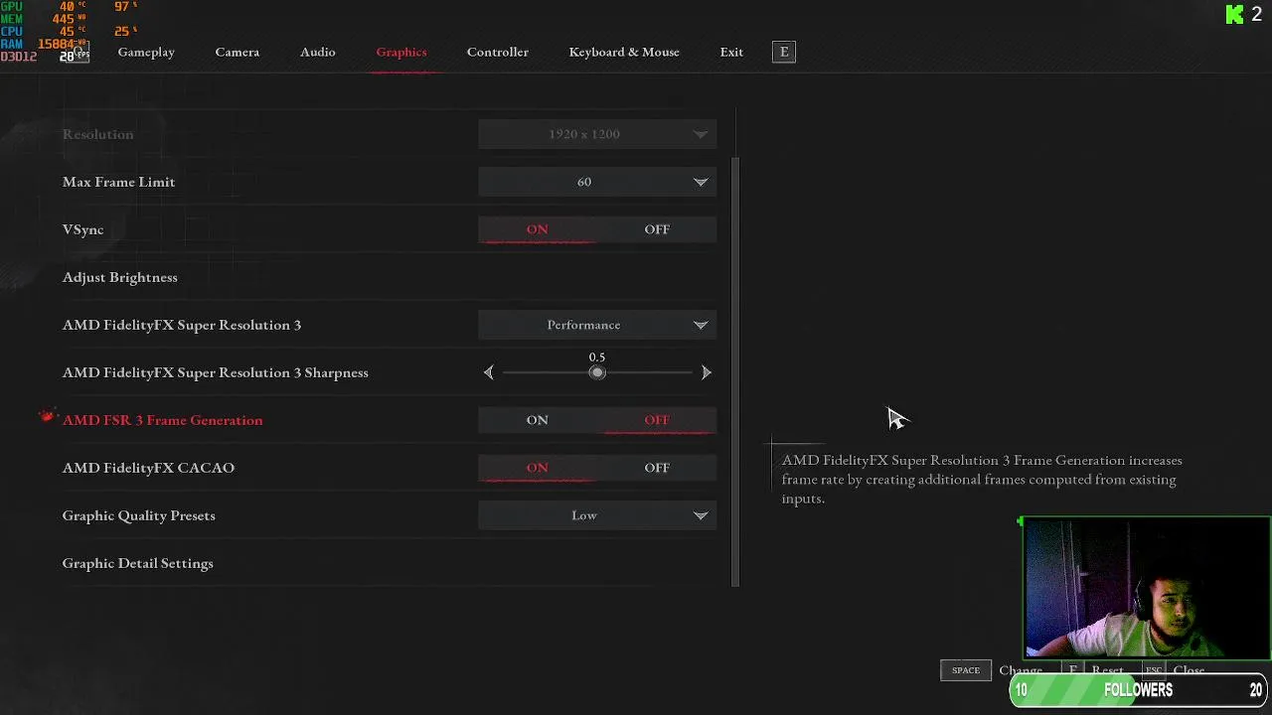Click the Exit menu option
This screenshot has height=715, width=1272.
click(731, 52)
